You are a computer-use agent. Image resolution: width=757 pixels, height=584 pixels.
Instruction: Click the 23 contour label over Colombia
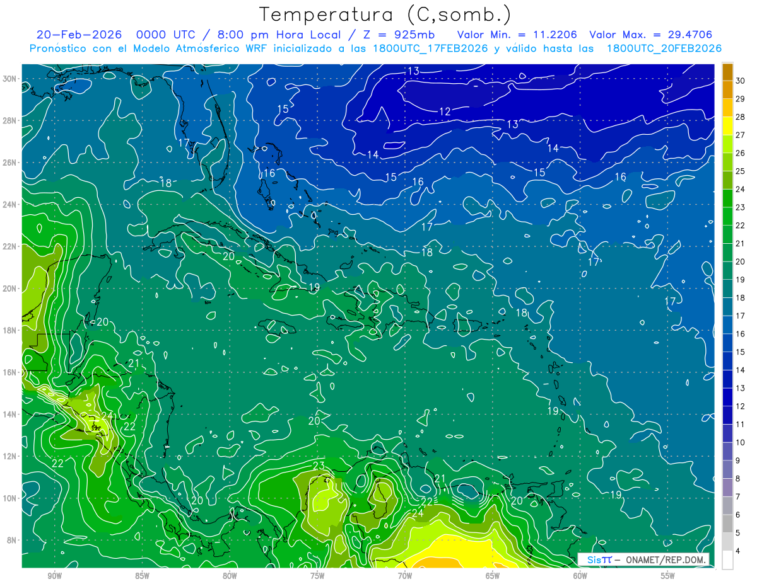tap(319, 466)
